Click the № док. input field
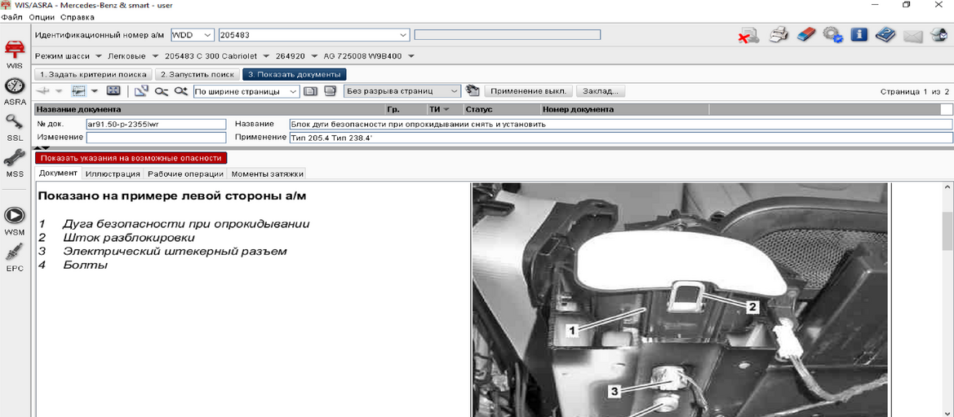 pyautogui.click(x=156, y=124)
